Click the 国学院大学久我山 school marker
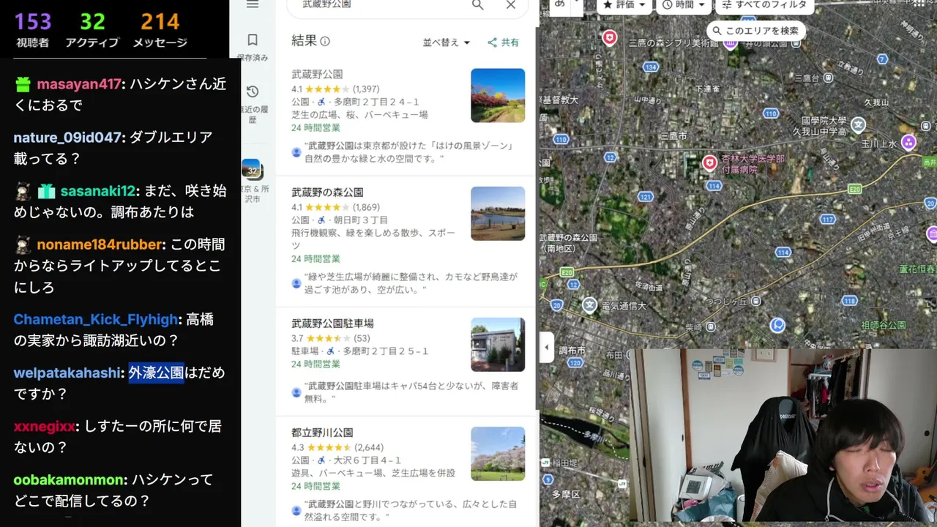Image resolution: width=937 pixels, height=527 pixels. tap(858, 125)
